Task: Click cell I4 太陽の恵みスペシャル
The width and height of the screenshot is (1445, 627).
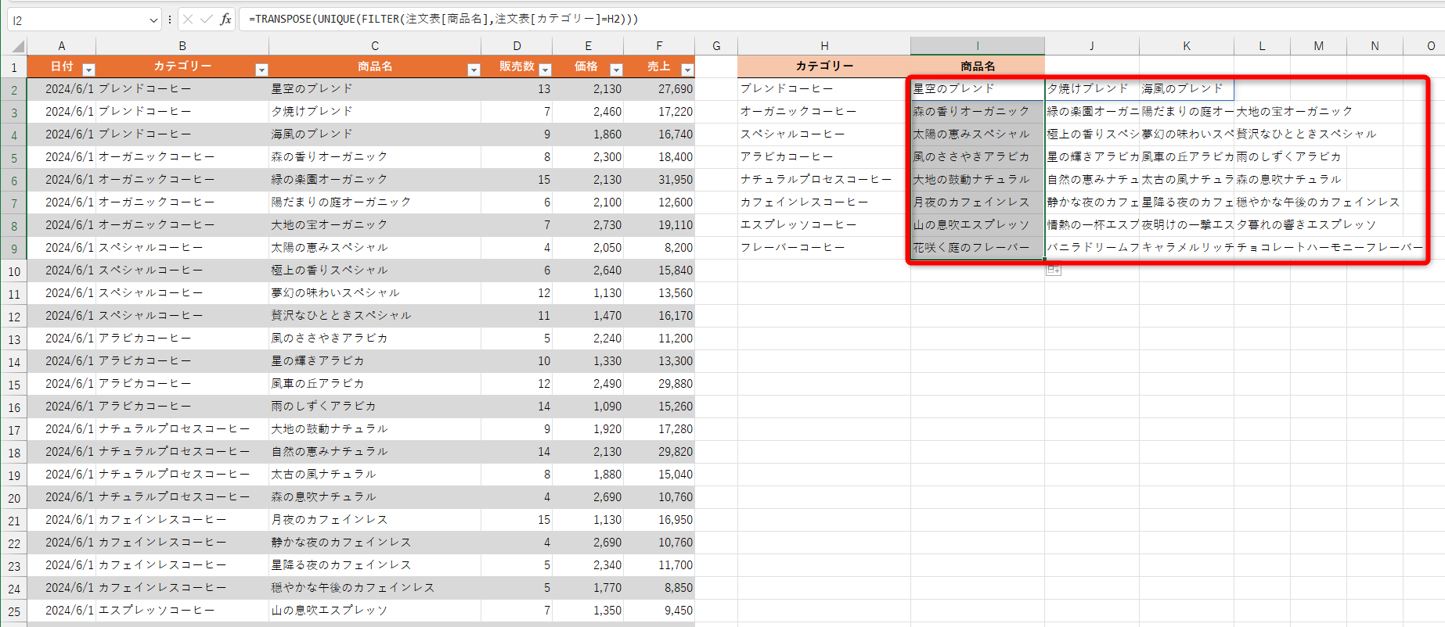Action: tap(978, 134)
